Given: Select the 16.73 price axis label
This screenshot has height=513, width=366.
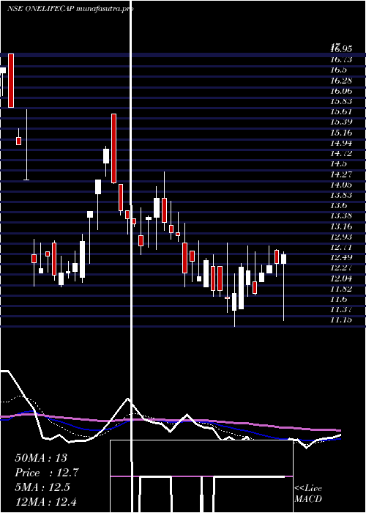Looking at the screenshot, I should 341,59.
